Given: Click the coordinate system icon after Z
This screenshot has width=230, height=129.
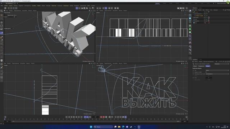Looking at the screenshot, I should click(x=16, y=8).
